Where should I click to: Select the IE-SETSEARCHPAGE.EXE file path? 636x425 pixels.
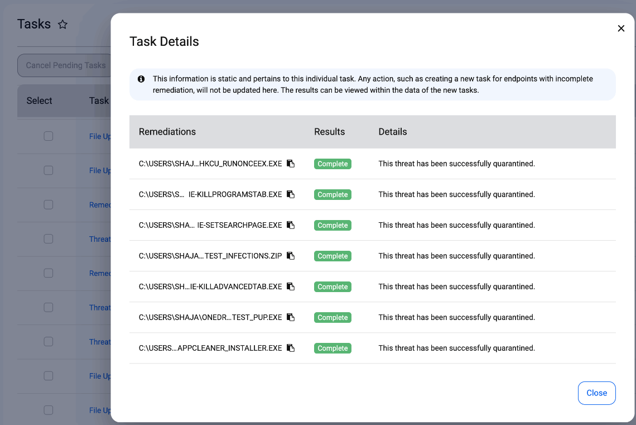tap(210, 225)
